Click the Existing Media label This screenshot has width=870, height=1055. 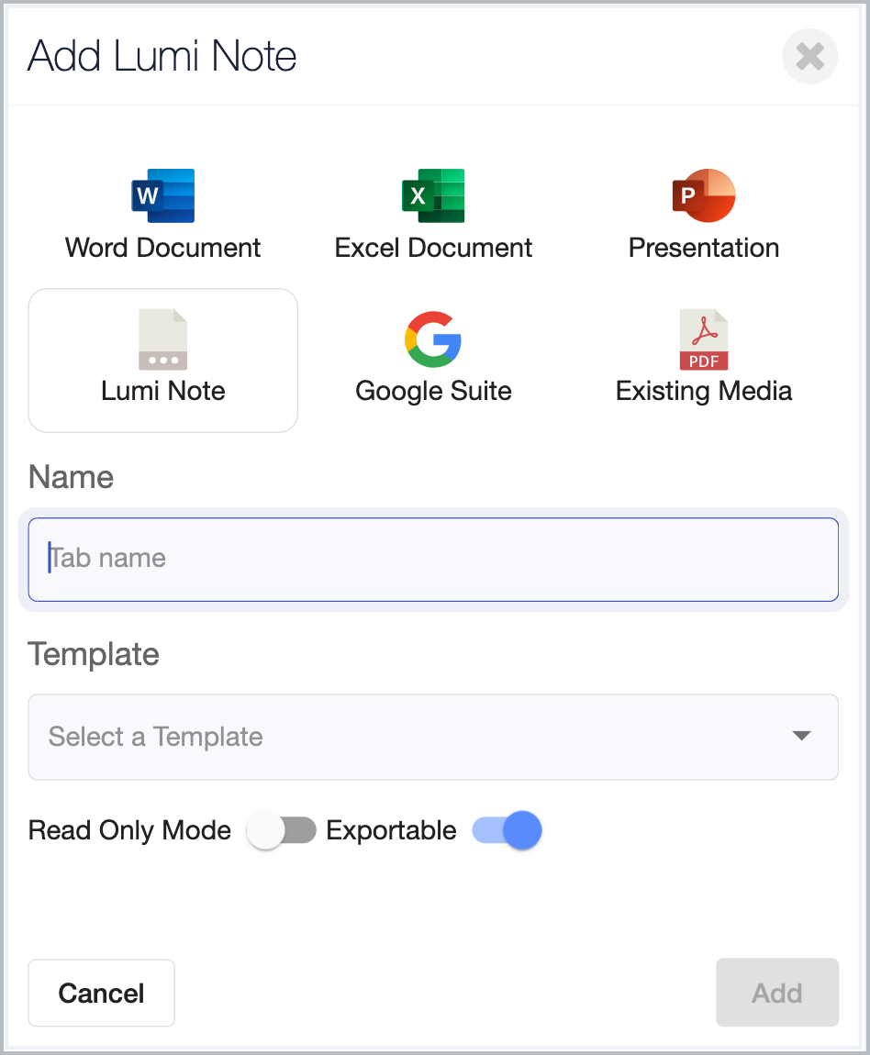click(x=704, y=392)
